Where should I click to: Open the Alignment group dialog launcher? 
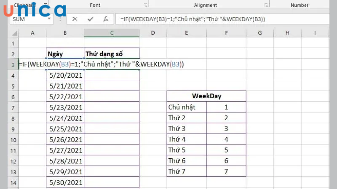coord(266,5)
